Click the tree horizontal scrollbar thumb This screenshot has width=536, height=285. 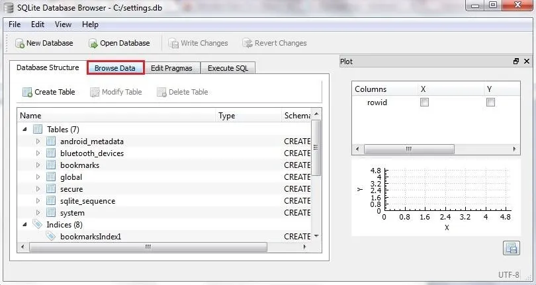click(x=148, y=247)
